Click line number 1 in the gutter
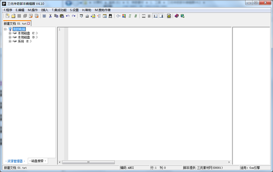The height and width of the screenshot is (172, 273). pyautogui.click(x=60, y=29)
